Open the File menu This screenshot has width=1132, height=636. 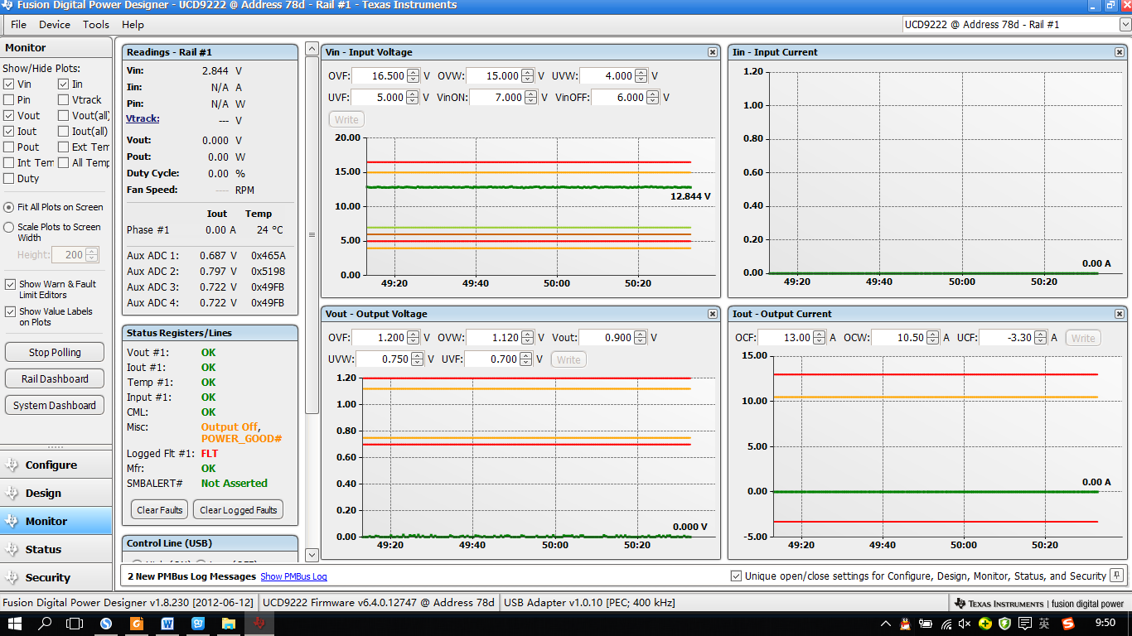pos(18,25)
